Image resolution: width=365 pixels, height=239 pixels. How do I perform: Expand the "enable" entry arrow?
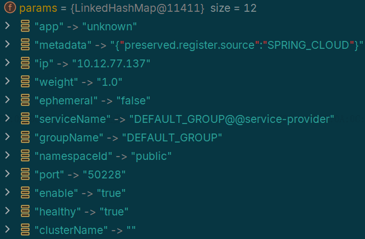[7, 192]
